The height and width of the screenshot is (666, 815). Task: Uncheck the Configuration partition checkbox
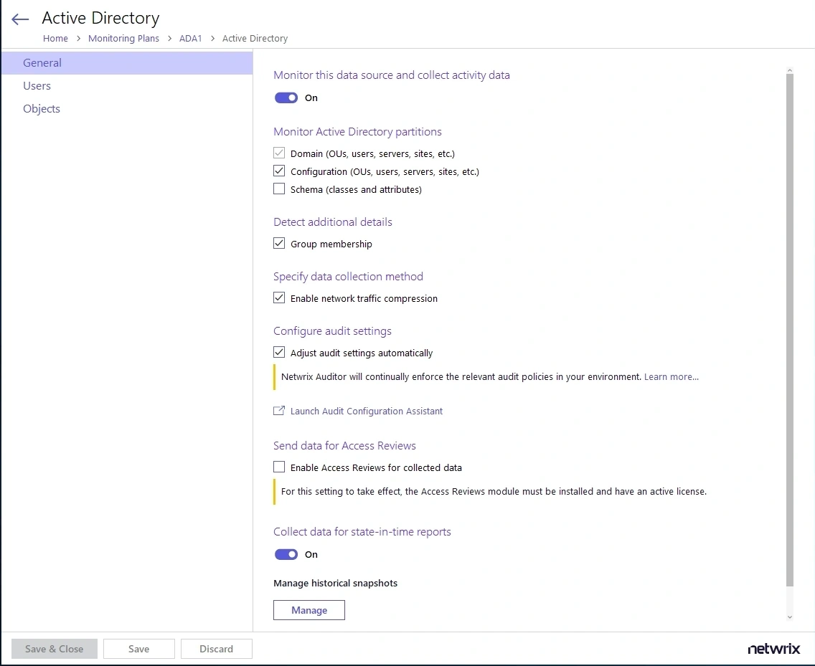tap(279, 171)
